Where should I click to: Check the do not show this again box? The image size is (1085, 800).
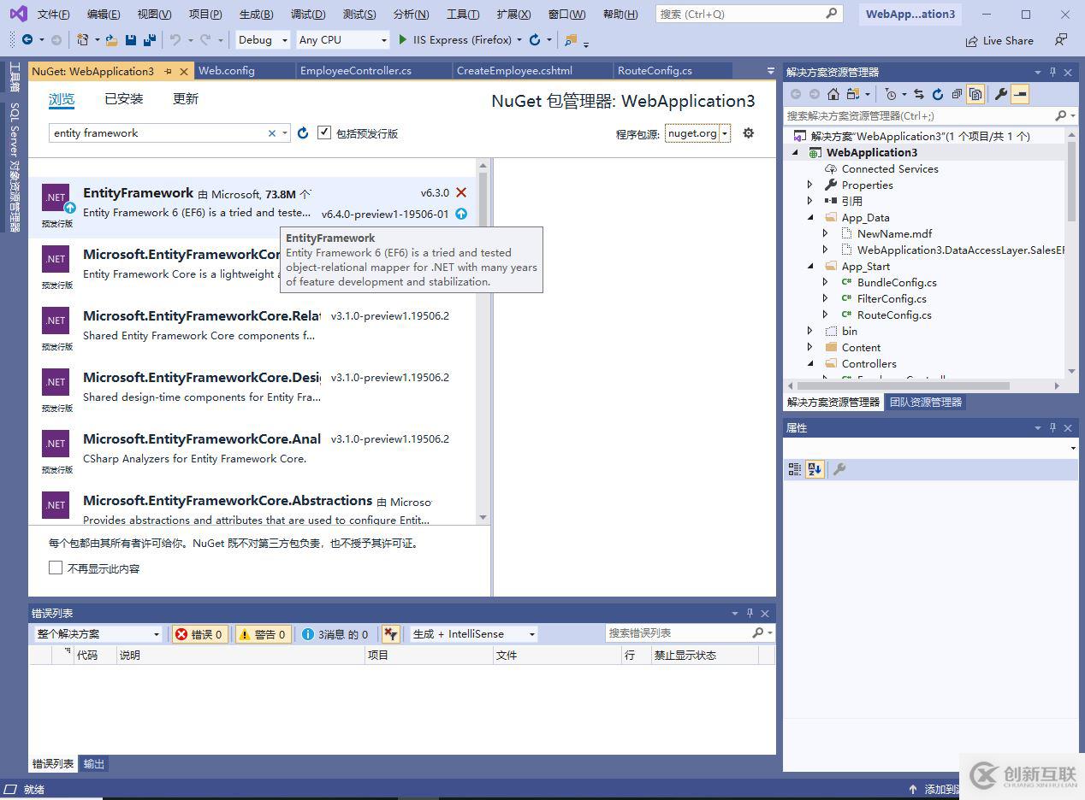point(56,568)
